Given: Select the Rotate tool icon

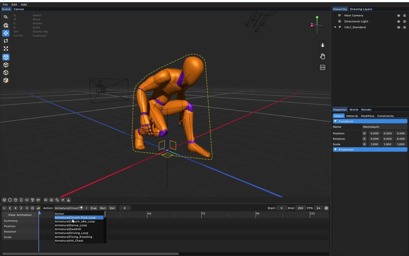Looking at the screenshot, I should click(6, 41).
